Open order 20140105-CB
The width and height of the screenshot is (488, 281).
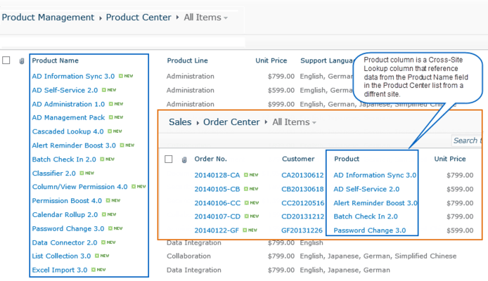point(217,189)
